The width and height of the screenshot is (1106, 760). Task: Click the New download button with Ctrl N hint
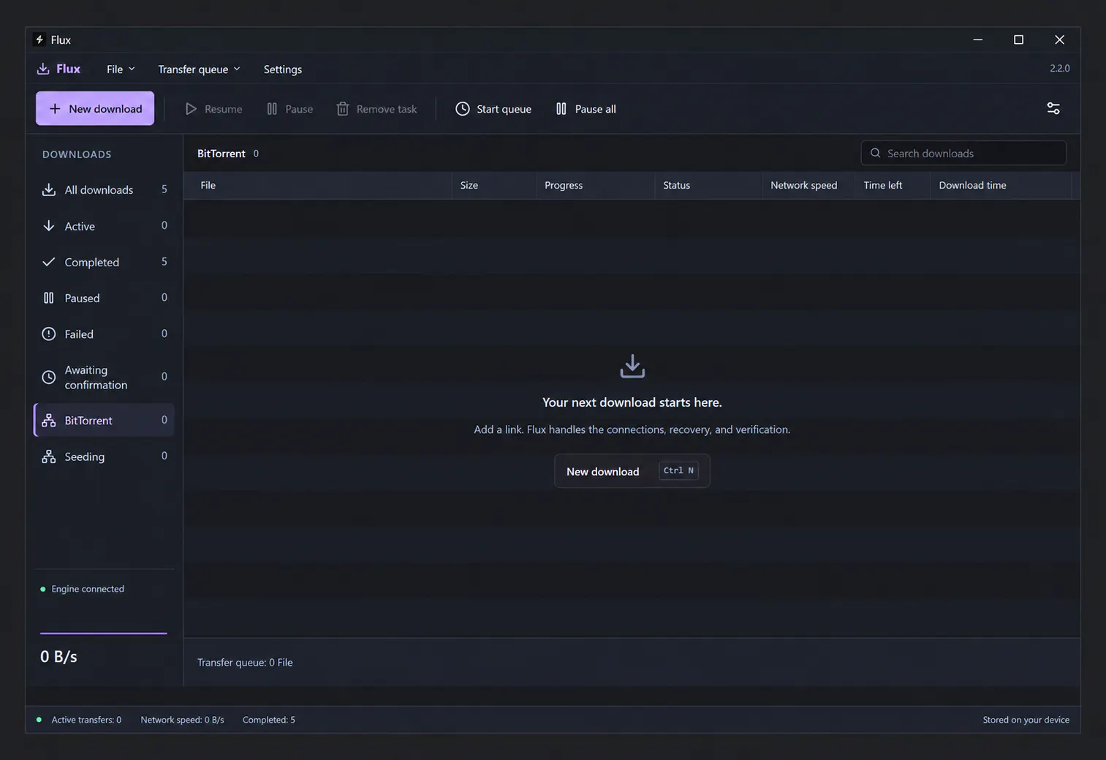[x=632, y=471]
